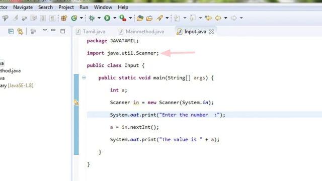Toggle Block Selection Mode icon

pos(43,18)
